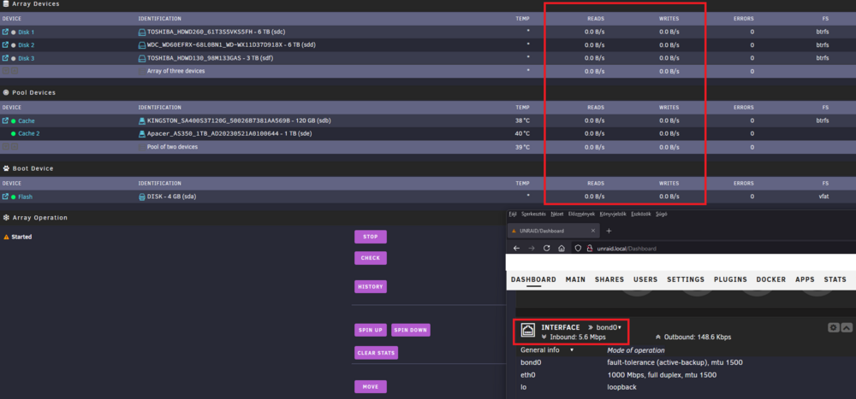
Task: Click the Pool Devices section icon
Action: coord(6,92)
